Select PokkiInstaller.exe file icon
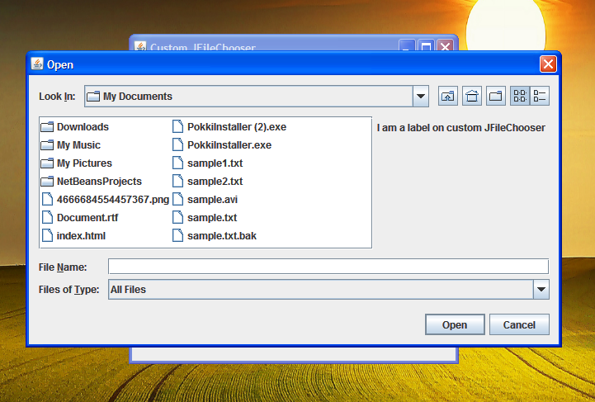This screenshot has height=402, width=595. coord(177,145)
